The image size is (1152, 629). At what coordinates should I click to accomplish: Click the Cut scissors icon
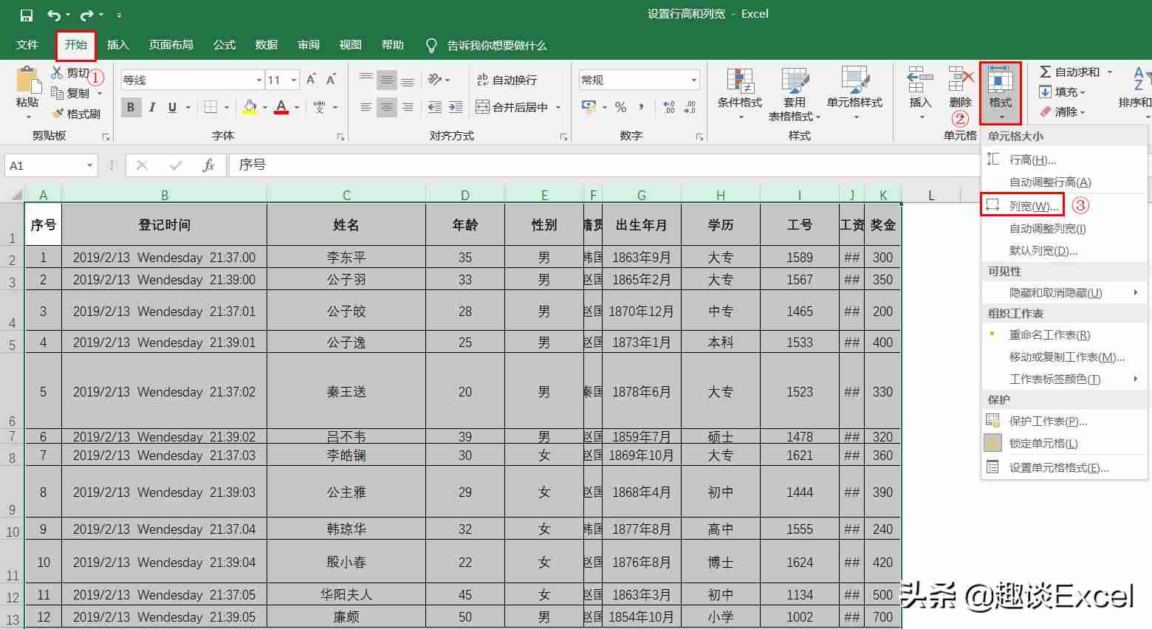pyautogui.click(x=57, y=72)
